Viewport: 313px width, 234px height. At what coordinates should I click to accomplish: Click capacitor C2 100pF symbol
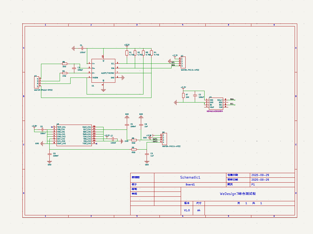point(75,68)
